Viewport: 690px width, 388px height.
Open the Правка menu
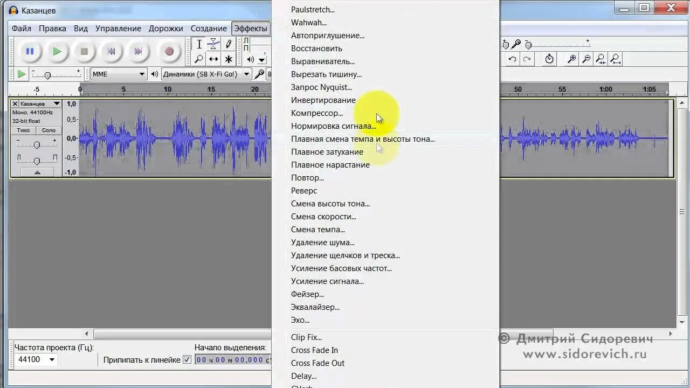coord(52,29)
